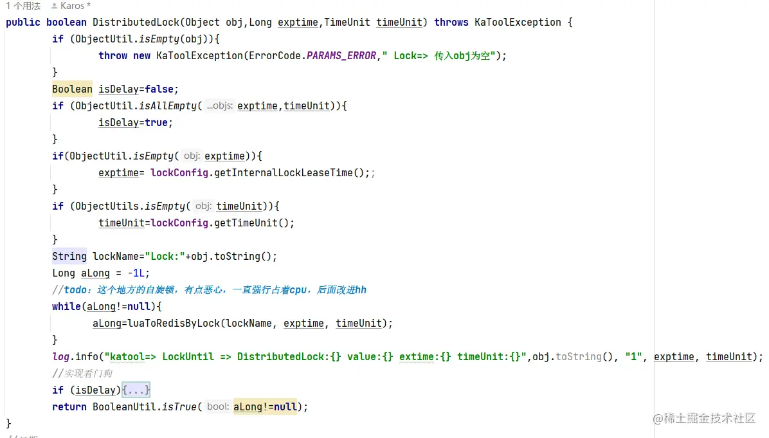Click the '1 个用法' usages hint
The width and height of the screenshot is (769, 438).
pos(24,6)
